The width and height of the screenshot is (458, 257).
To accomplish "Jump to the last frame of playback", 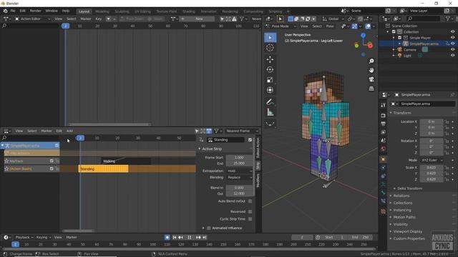I will point(205,238).
